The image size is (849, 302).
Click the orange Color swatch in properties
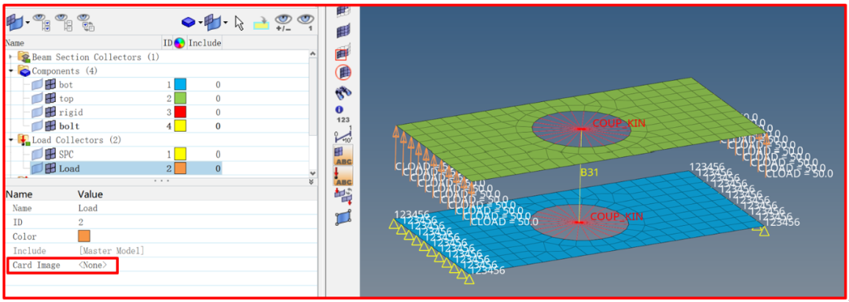click(84, 236)
